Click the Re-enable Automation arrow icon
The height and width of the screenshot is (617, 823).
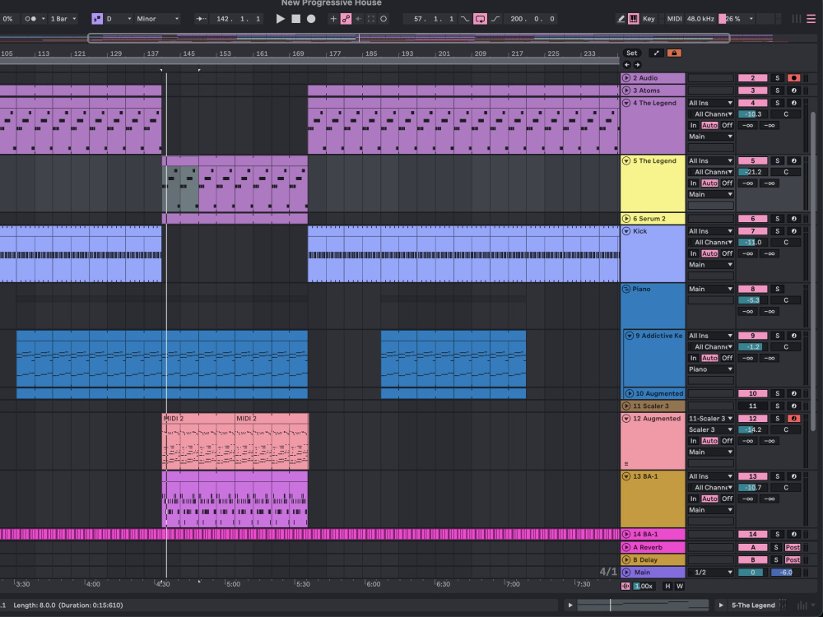click(x=359, y=19)
